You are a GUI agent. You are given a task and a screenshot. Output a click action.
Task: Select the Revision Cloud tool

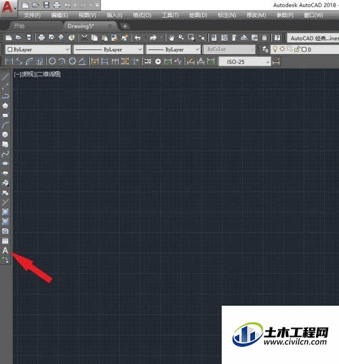[x=5, y=144]
